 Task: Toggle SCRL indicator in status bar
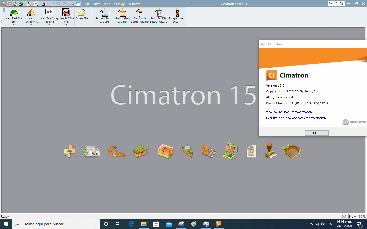click(362, 216)
